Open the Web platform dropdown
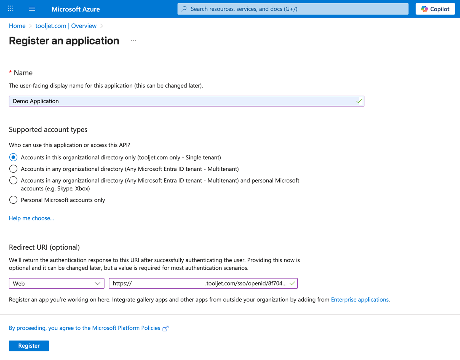Viewport: 460px width, 360px height. point(57,283)
